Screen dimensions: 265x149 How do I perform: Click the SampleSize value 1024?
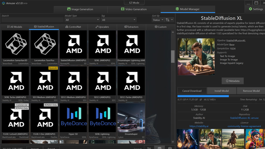233,49
